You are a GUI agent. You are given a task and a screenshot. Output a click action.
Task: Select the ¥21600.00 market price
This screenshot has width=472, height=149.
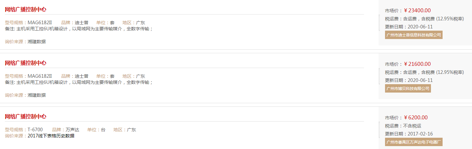(417, 64)
